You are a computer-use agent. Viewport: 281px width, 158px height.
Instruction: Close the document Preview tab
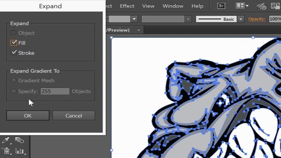[139, 30]
